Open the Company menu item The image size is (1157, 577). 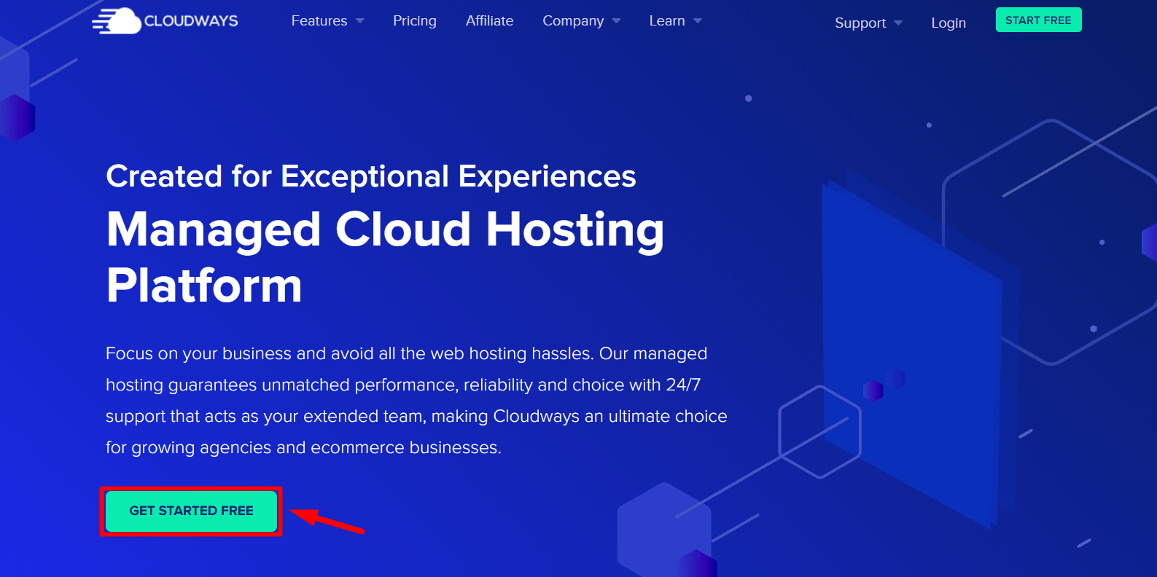[573, 21]
